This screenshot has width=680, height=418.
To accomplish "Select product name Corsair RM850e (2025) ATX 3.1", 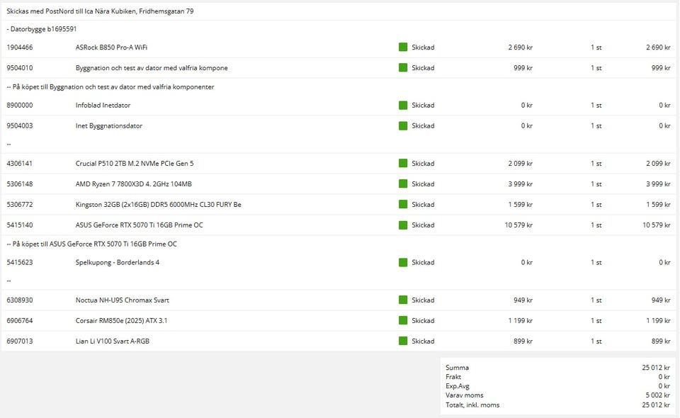I will (x=121, y=320).
